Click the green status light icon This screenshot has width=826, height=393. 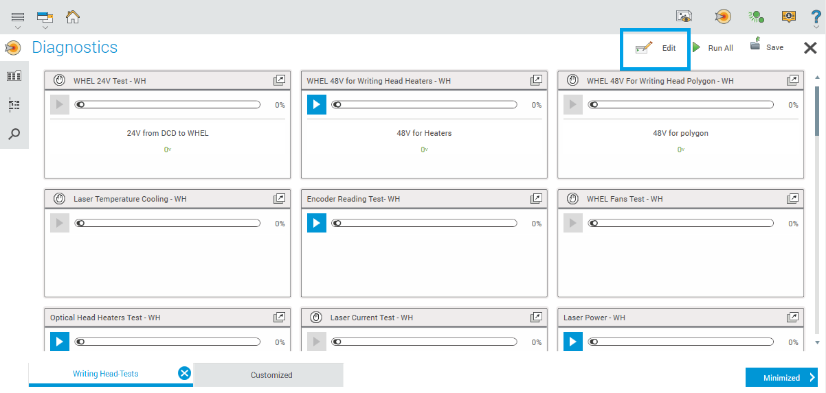(756, 16)
